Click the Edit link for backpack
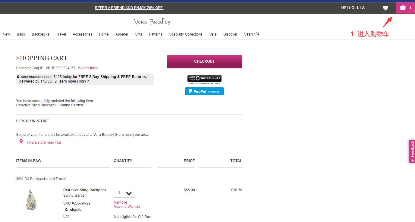The image size is (415, 222). coord(66,216)
